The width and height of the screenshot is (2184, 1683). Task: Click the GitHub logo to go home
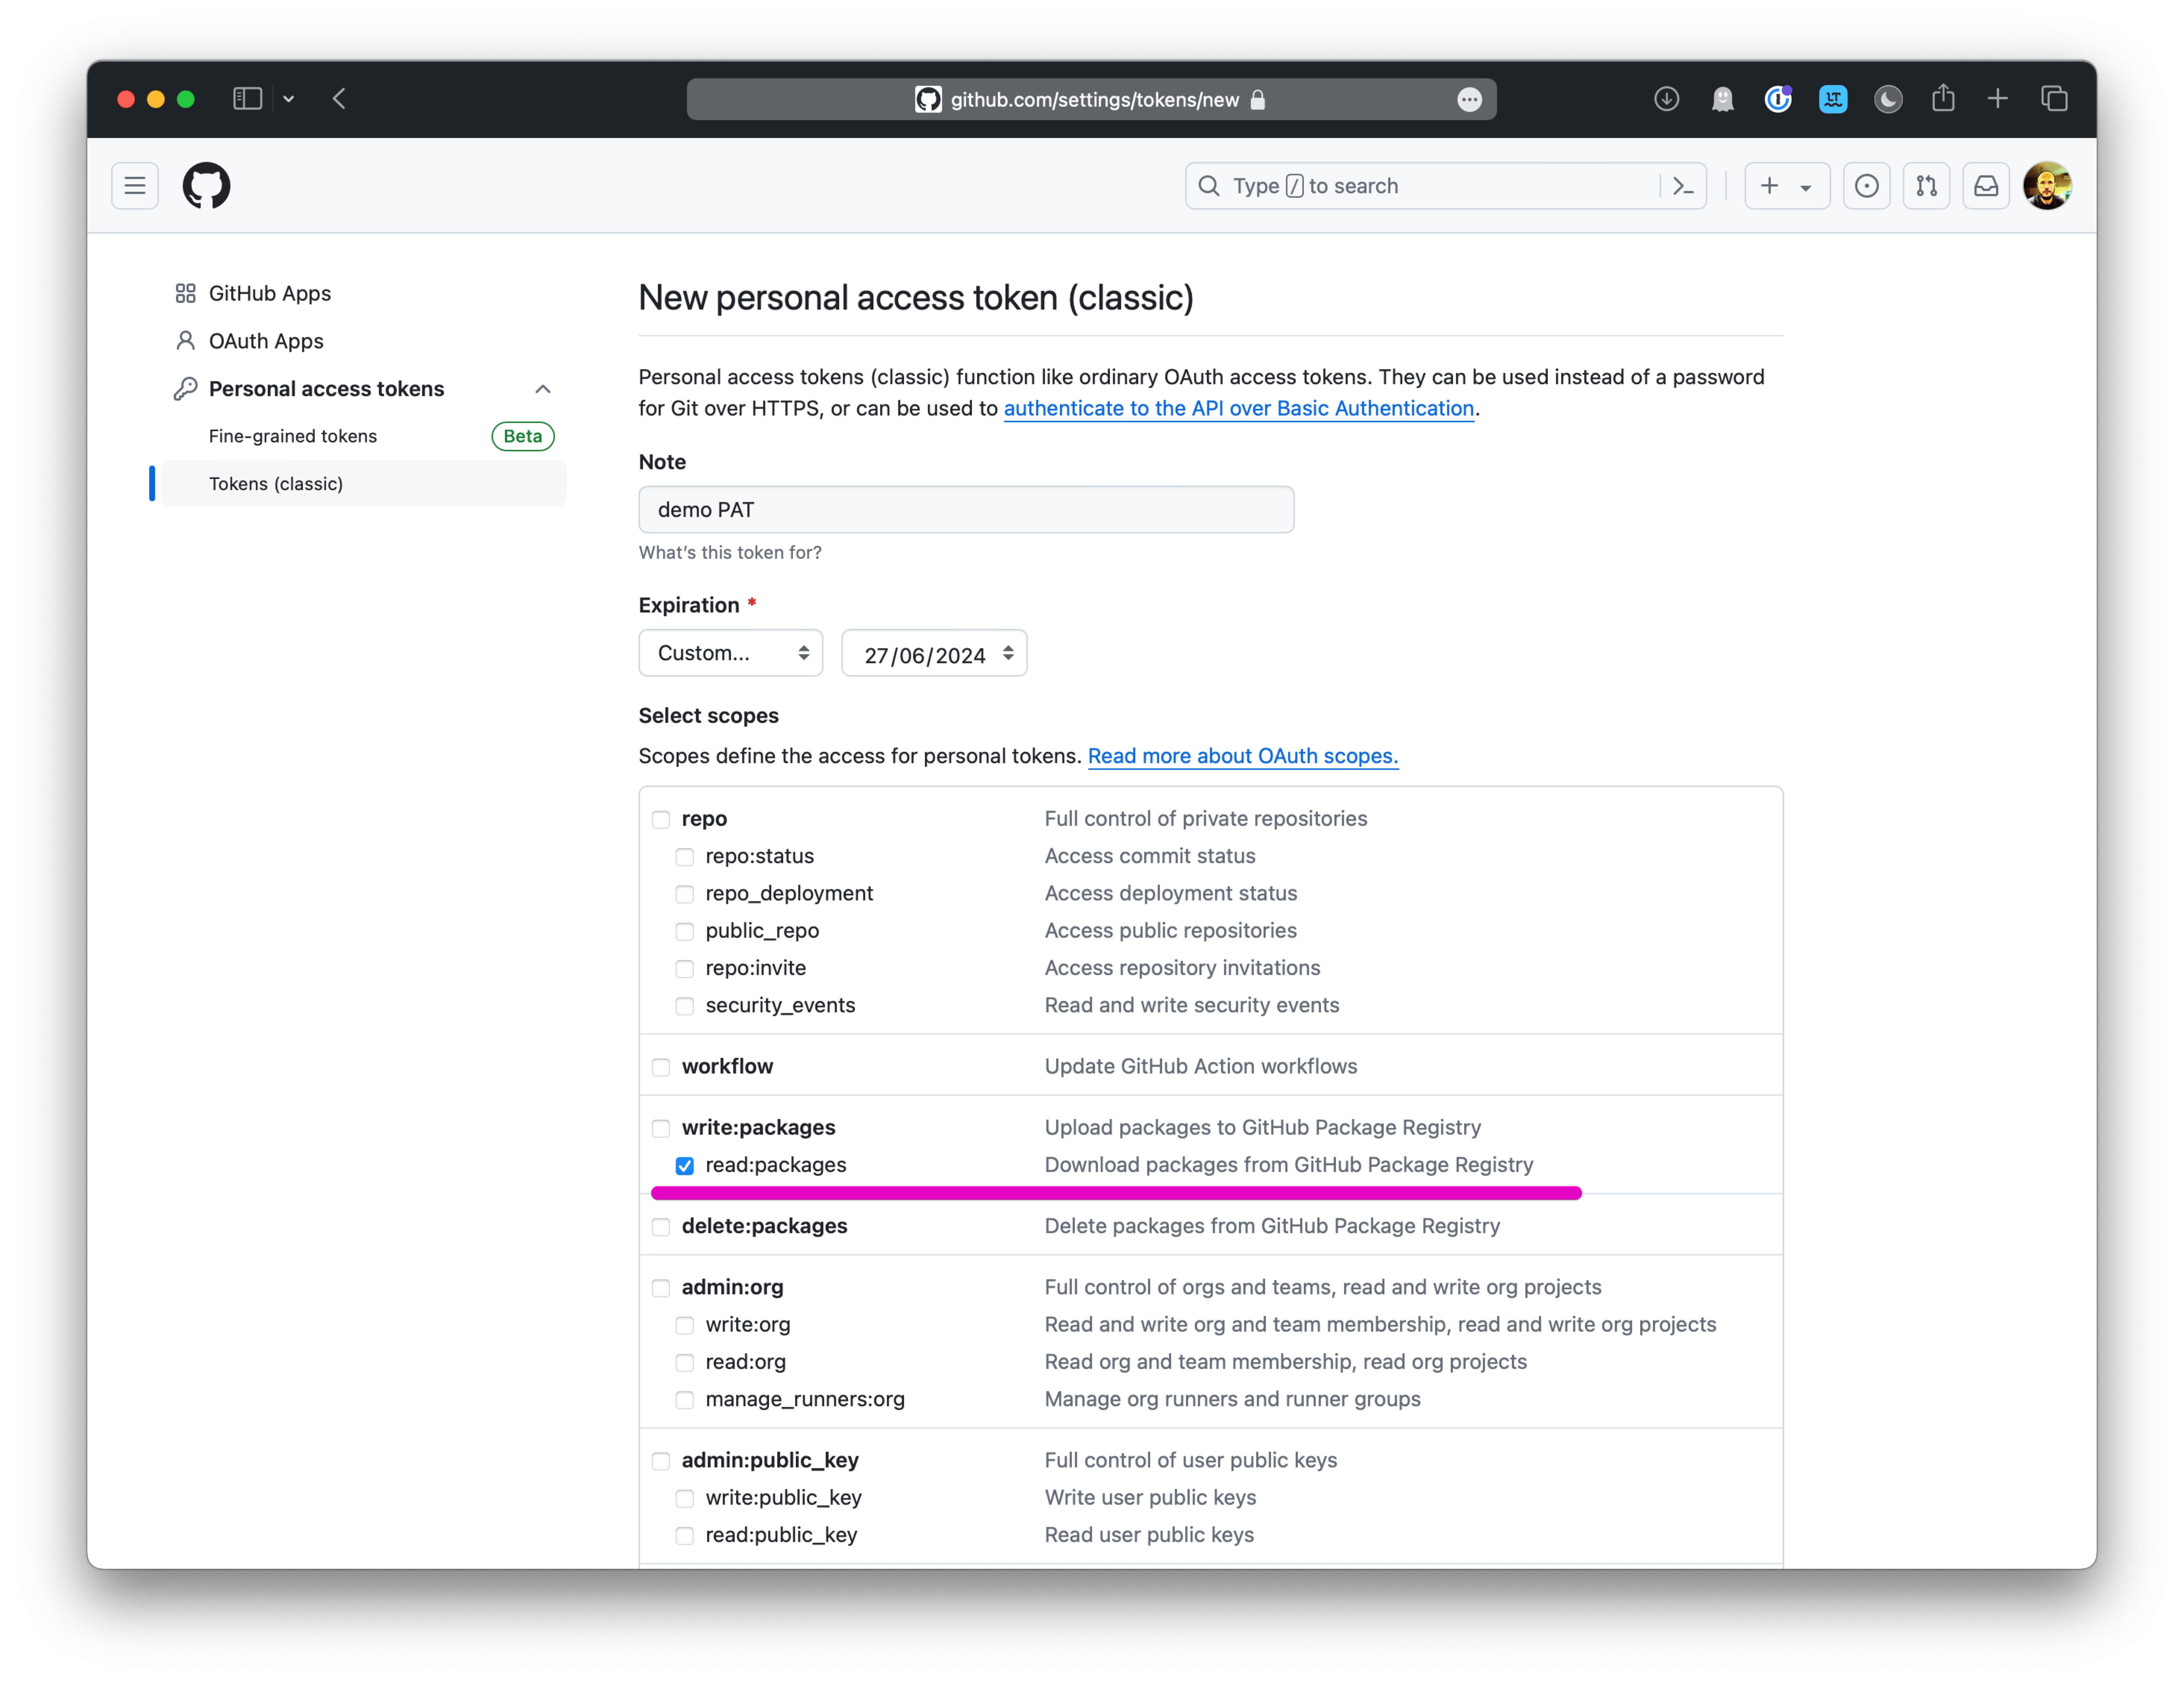[206, 185]
